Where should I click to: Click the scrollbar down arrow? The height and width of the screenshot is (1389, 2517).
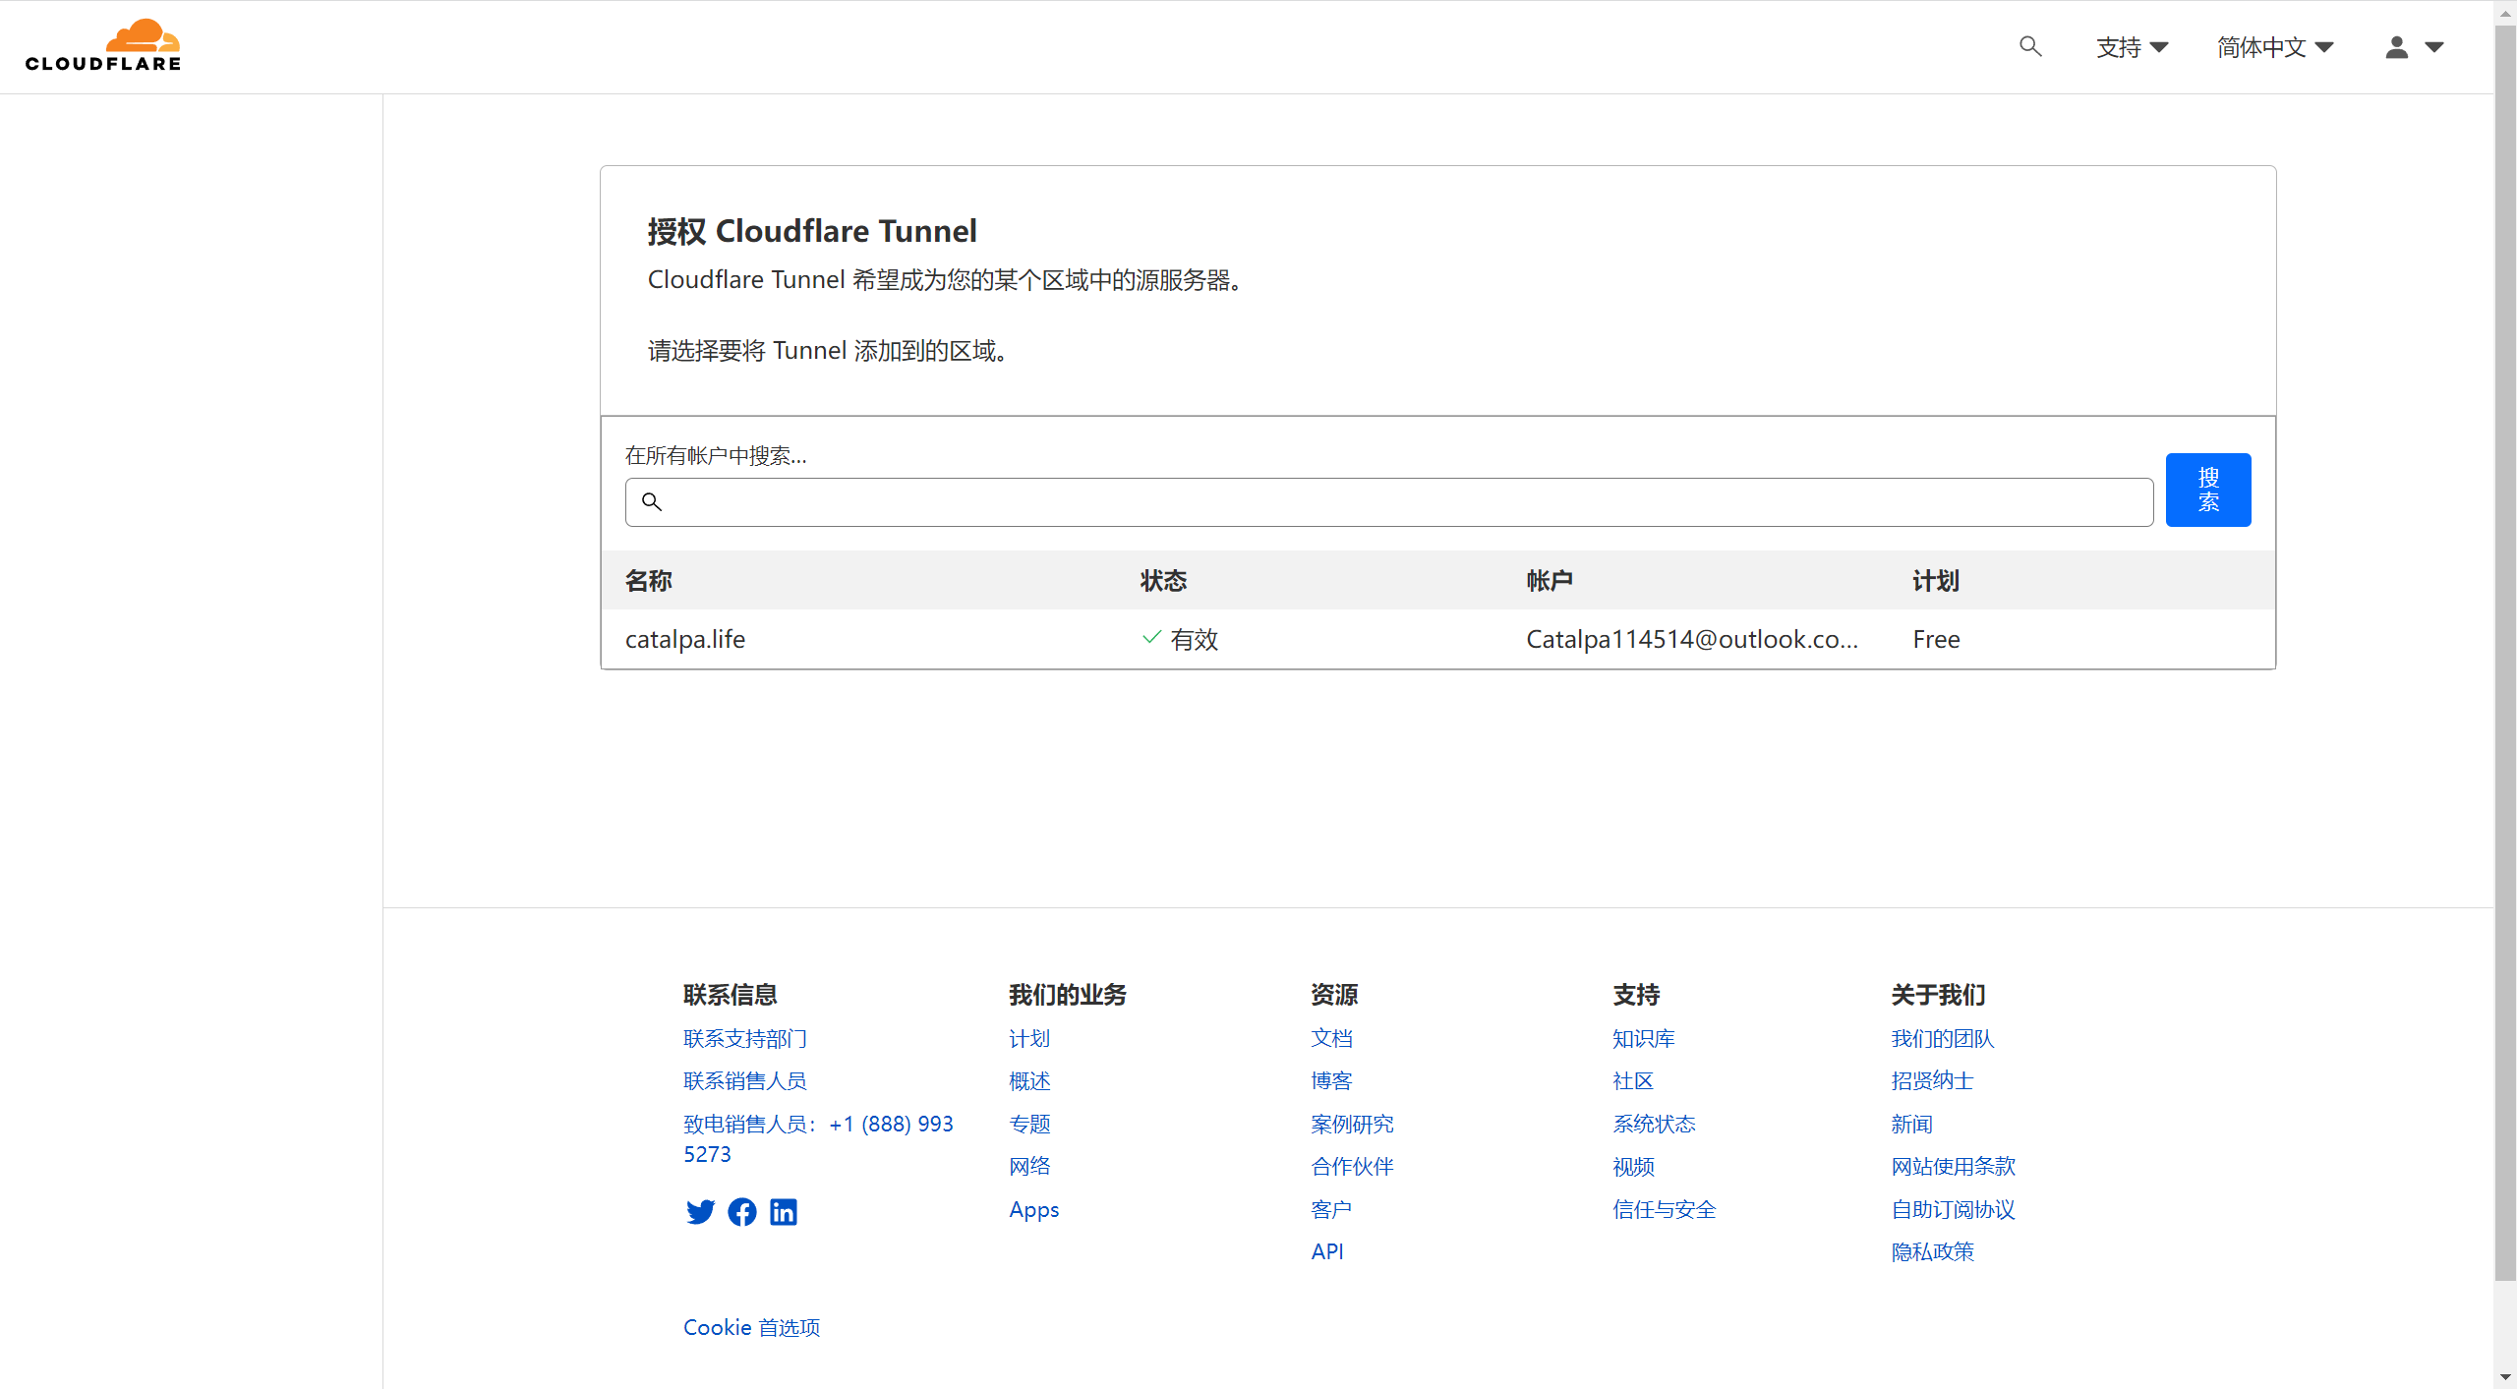(x=2505, y=1377)
